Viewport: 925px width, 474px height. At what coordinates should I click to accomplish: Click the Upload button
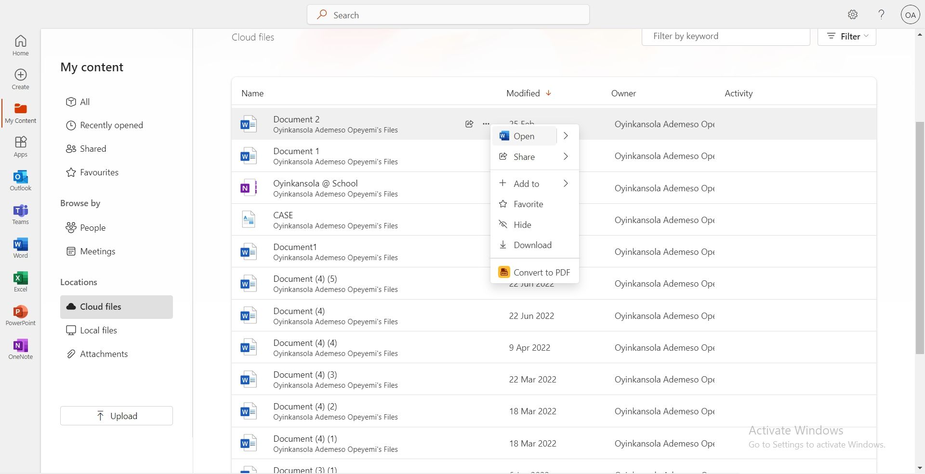click(x=117, y=416)
